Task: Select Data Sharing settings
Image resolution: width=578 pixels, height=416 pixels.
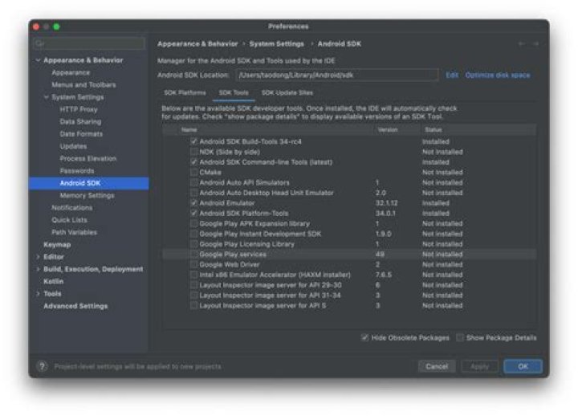Action: (x=80, y=122)
